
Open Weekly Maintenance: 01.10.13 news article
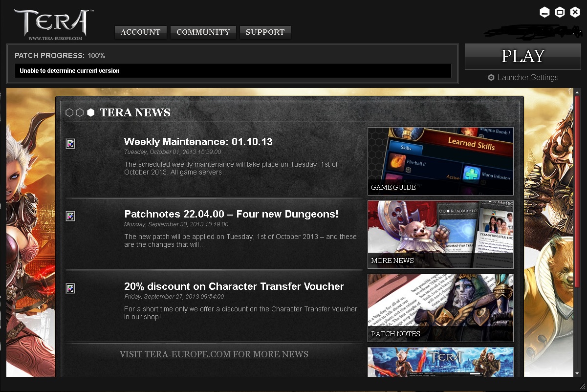198,142
